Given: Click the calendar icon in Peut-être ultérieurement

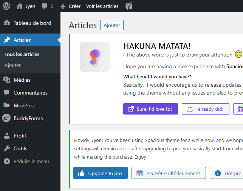Looking at the screenshot, I should click(139, 173).
